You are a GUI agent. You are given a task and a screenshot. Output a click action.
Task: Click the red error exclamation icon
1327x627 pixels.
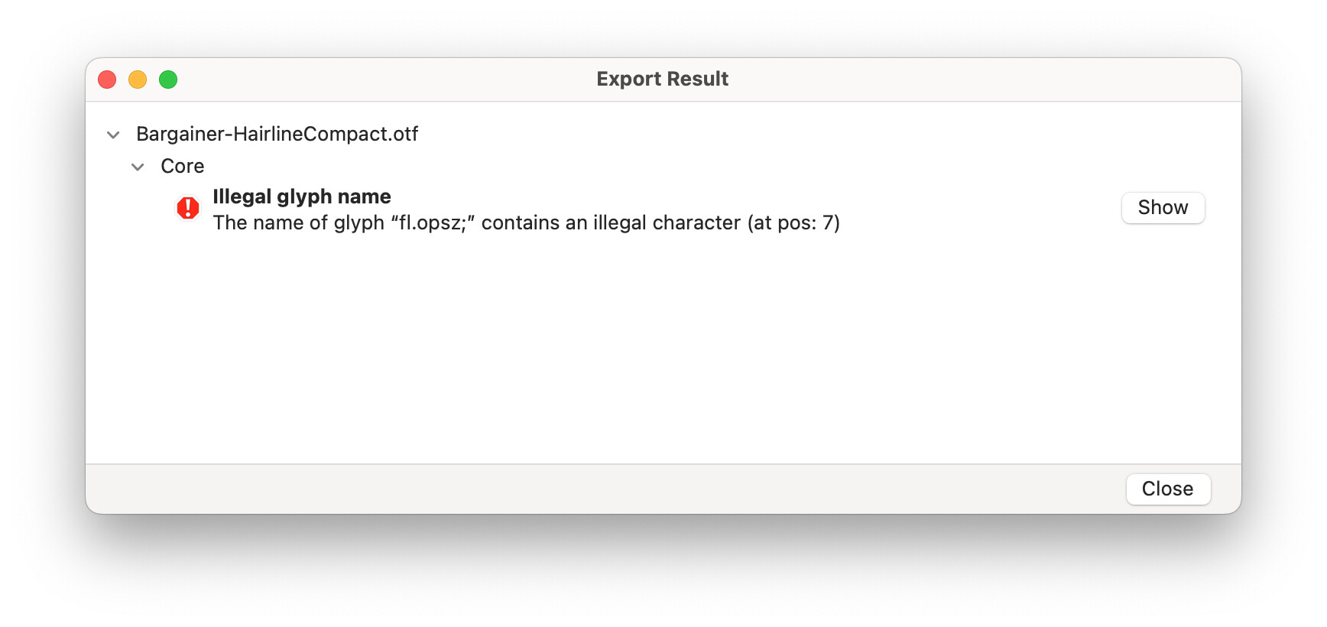point(188,208)
